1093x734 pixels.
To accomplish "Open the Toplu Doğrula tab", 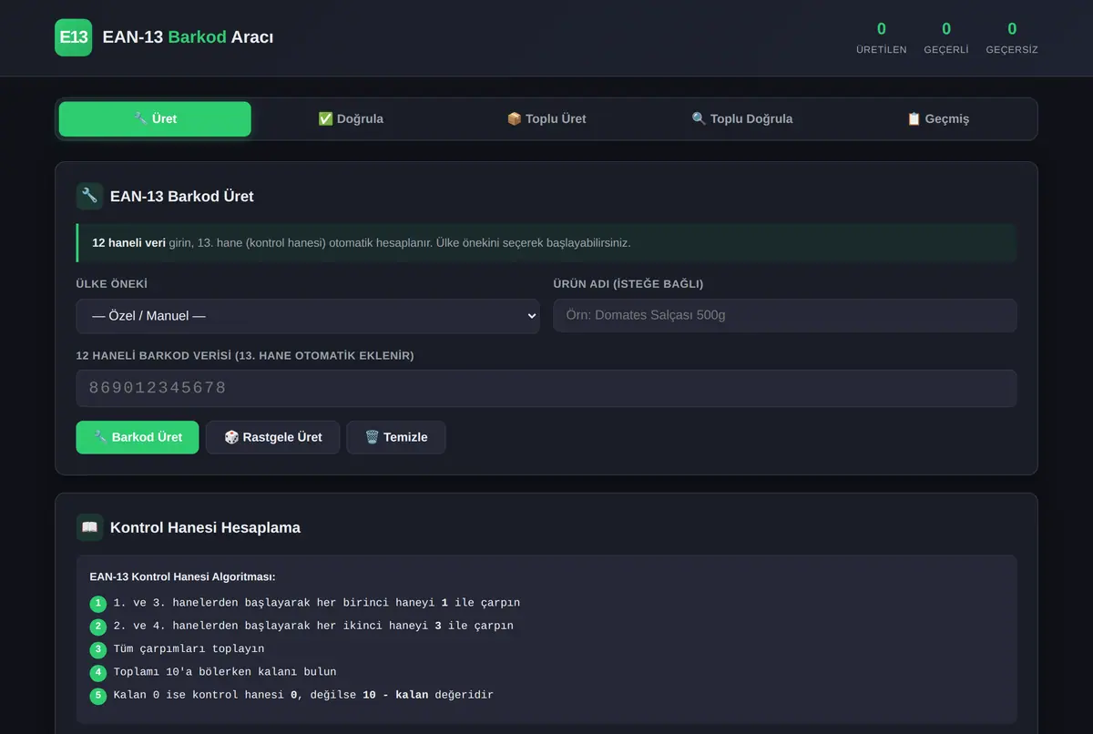I will 742,119.
